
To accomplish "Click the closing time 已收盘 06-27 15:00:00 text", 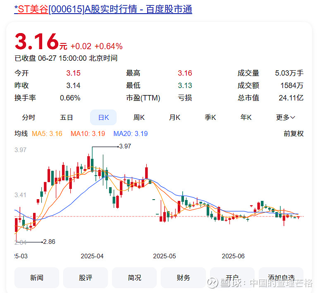I will (x=66, y=58).
